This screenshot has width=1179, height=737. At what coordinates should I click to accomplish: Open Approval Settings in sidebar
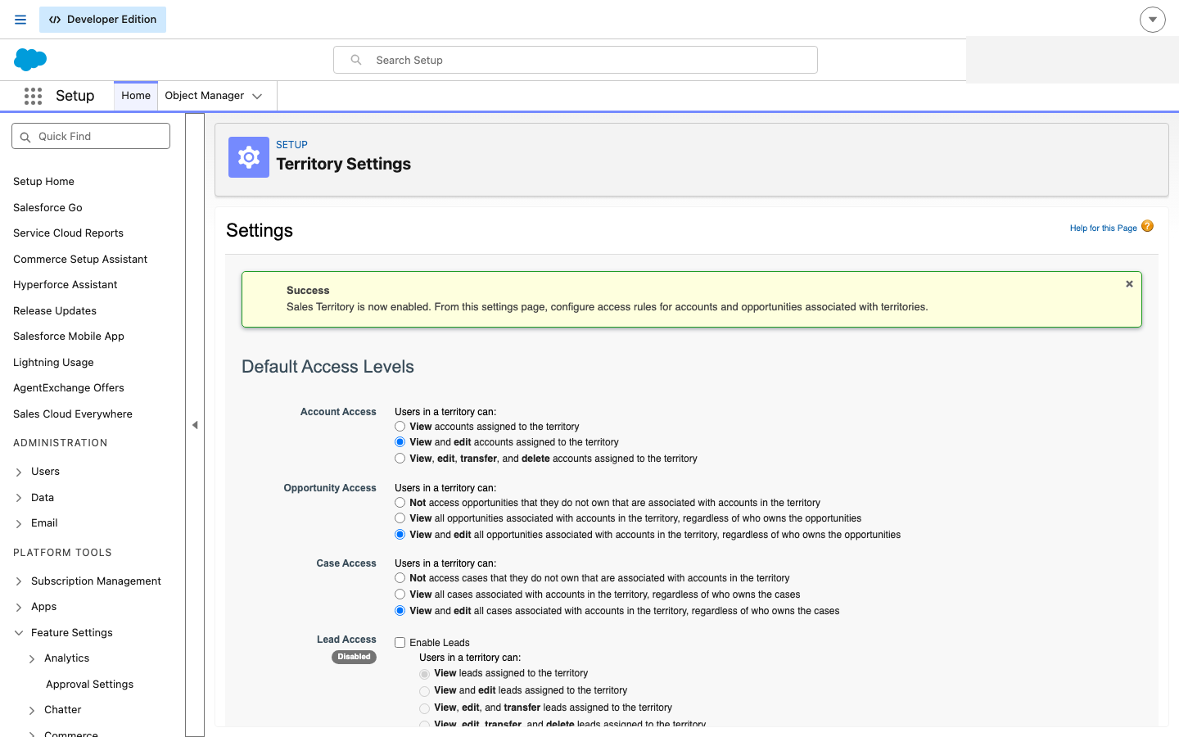89,685
